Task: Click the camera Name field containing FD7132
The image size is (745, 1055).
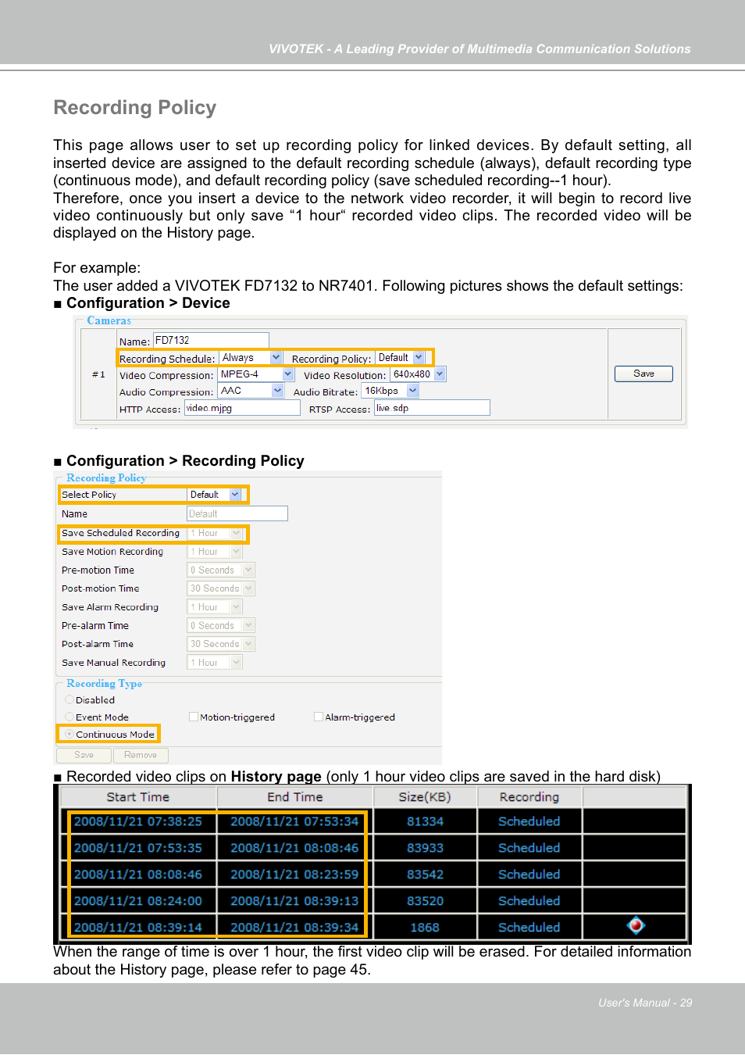Action: (x=211, y=340)
